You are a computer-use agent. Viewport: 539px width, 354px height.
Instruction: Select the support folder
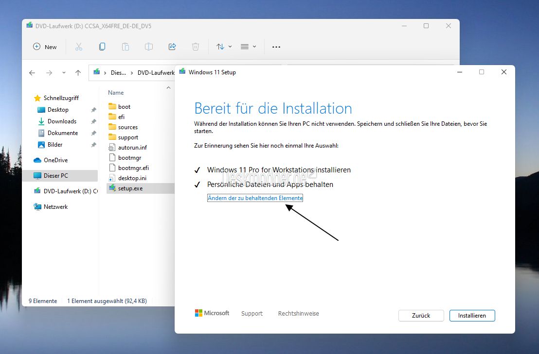[x=128, y=137]
